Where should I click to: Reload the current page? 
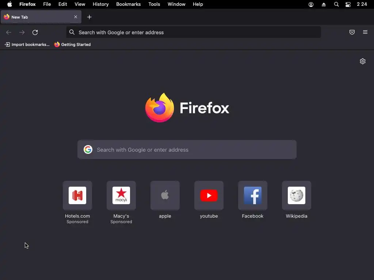point(35,32)
